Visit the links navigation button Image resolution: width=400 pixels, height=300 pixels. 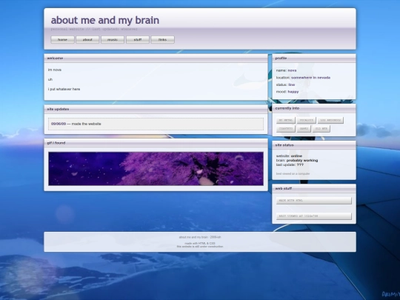[x=162, y=39]
